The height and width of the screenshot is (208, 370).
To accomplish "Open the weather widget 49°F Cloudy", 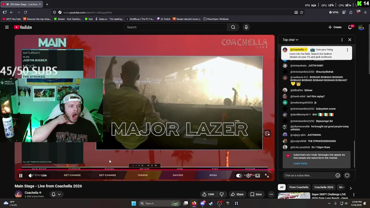I will (x=10, y=203).
